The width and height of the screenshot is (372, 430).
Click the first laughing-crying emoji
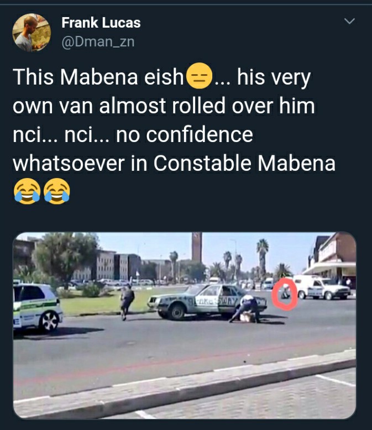27,191
